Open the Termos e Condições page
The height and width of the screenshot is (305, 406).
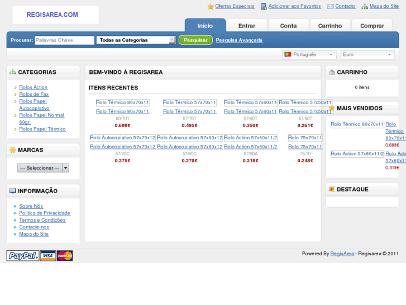pos(42,220)
